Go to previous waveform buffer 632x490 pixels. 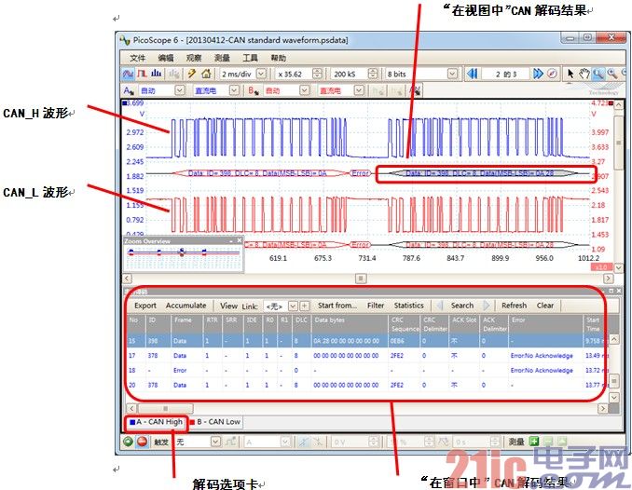click(472, 74)
